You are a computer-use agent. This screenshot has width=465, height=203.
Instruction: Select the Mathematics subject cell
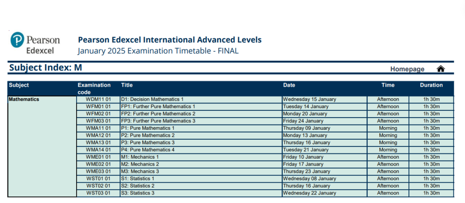tap(24, 99)
